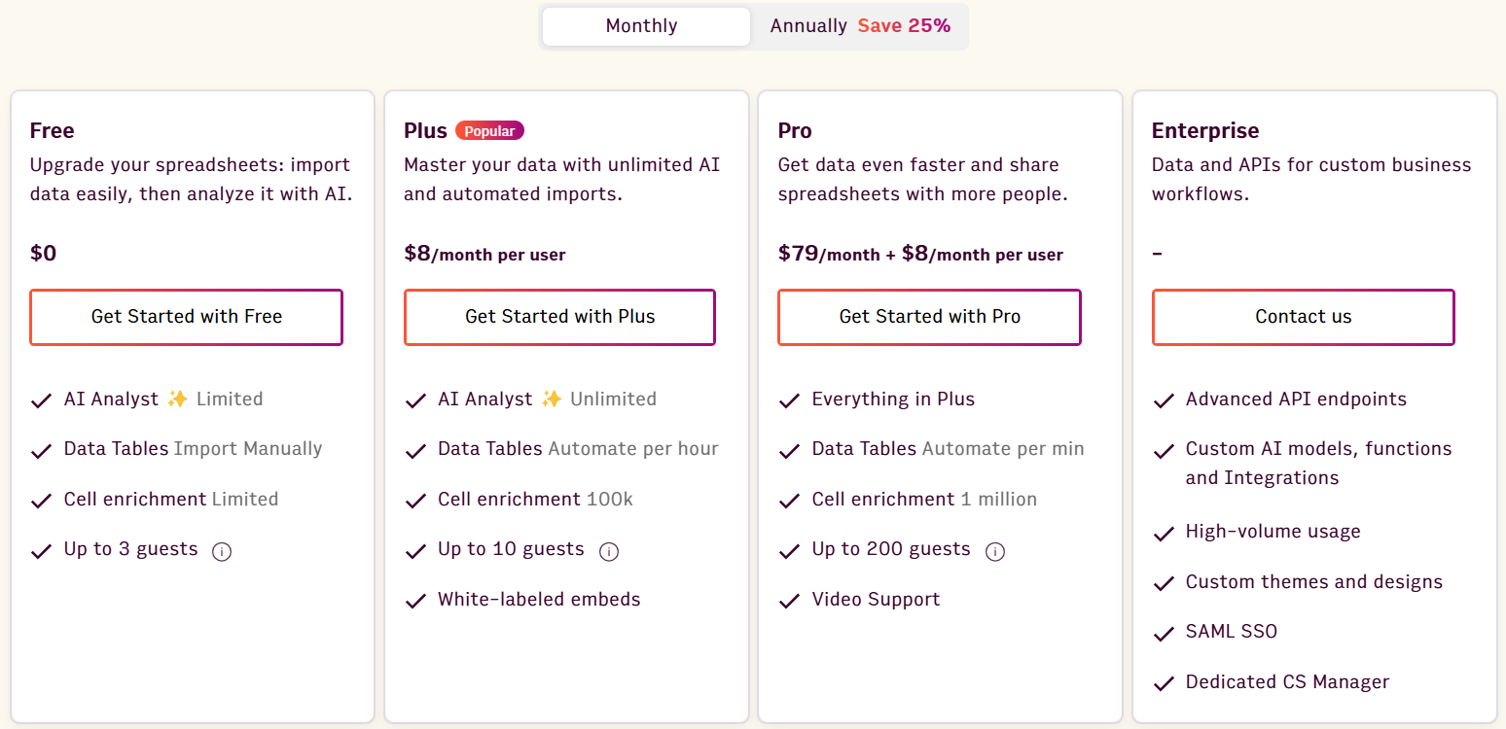The height and width of the screenshot is (729, 1506).
Task: Switch billing to Annually
Action: coord(808,25)
